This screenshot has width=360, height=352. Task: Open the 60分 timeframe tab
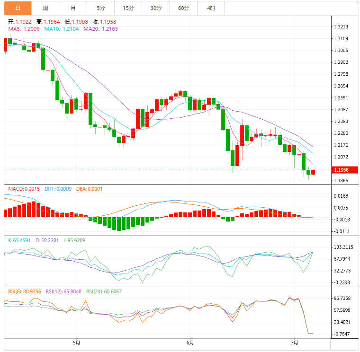(x=183, y=8)
